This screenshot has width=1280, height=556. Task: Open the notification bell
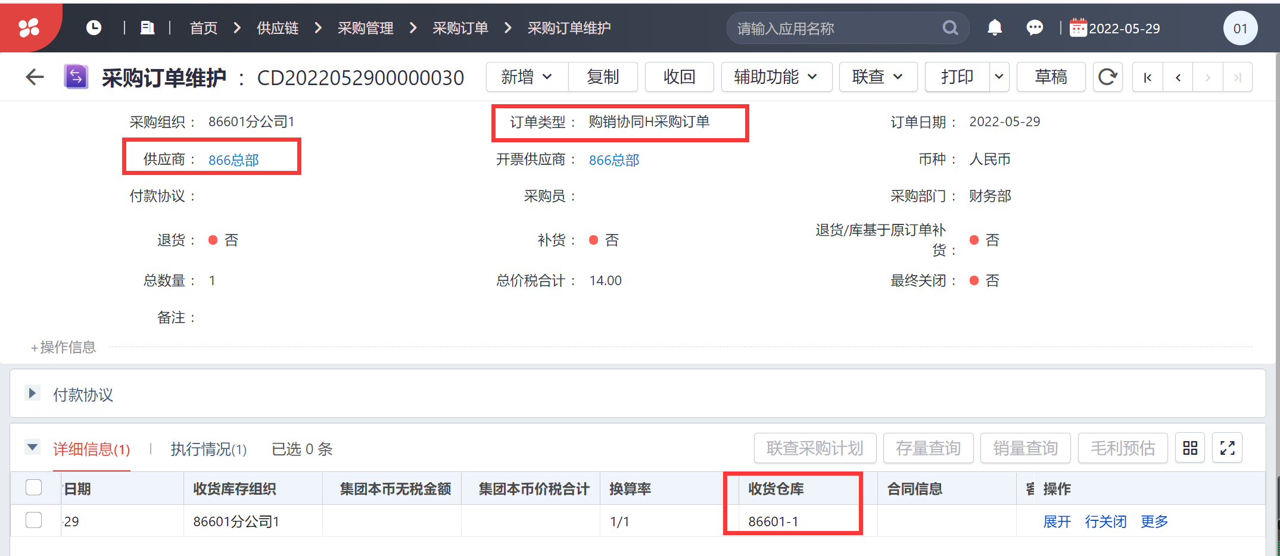(x=995, y=28)
